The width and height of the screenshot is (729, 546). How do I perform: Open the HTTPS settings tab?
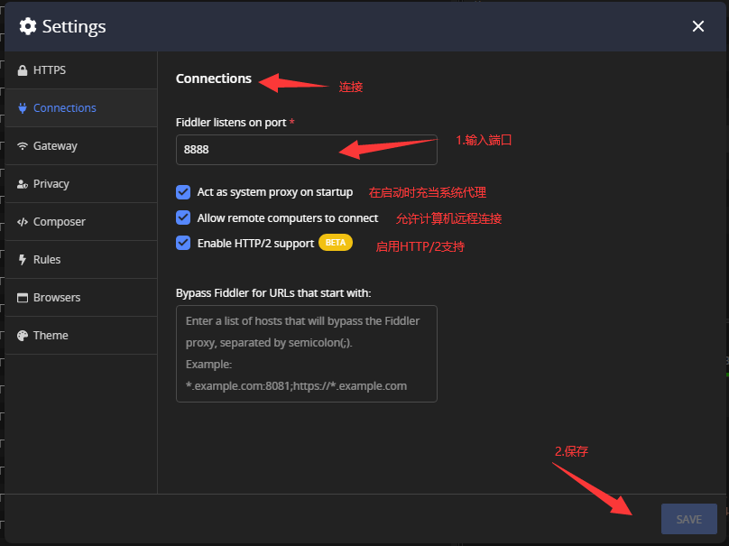[x=81, y=70]
